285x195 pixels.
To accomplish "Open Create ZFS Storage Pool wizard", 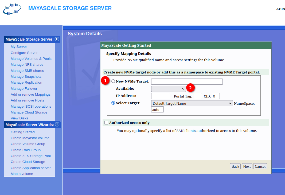I will click(31, 156).
